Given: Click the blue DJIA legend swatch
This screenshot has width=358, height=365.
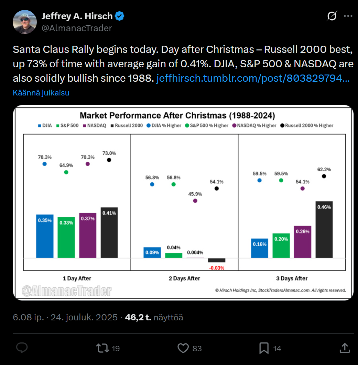Looking at the screenshot, I should (x=40, y=126).
